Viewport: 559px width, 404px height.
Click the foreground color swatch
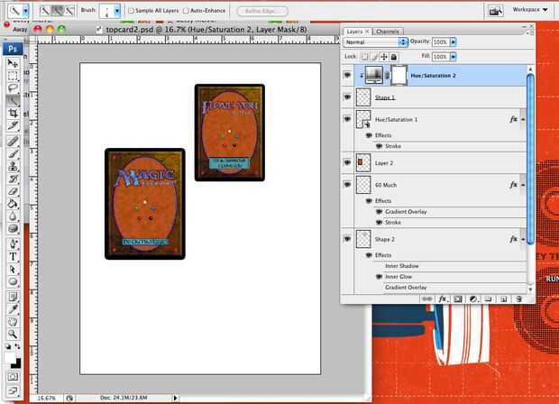coord(10,357)
